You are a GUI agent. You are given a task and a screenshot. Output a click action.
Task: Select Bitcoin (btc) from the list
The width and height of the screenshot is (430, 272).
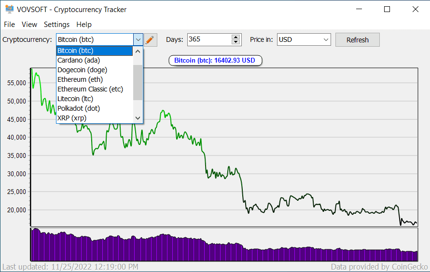(95, 51)
